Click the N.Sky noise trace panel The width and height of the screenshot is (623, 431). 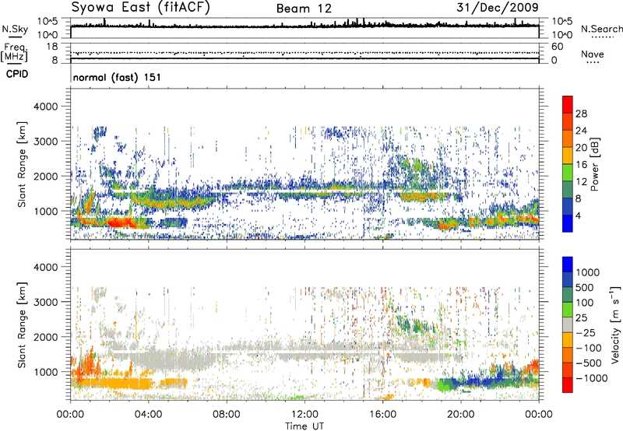click(304, 28)
